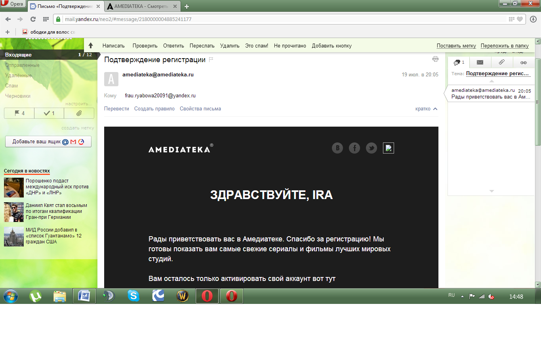
Task: Open the Отправленные folder
Action: coord(22,65)
